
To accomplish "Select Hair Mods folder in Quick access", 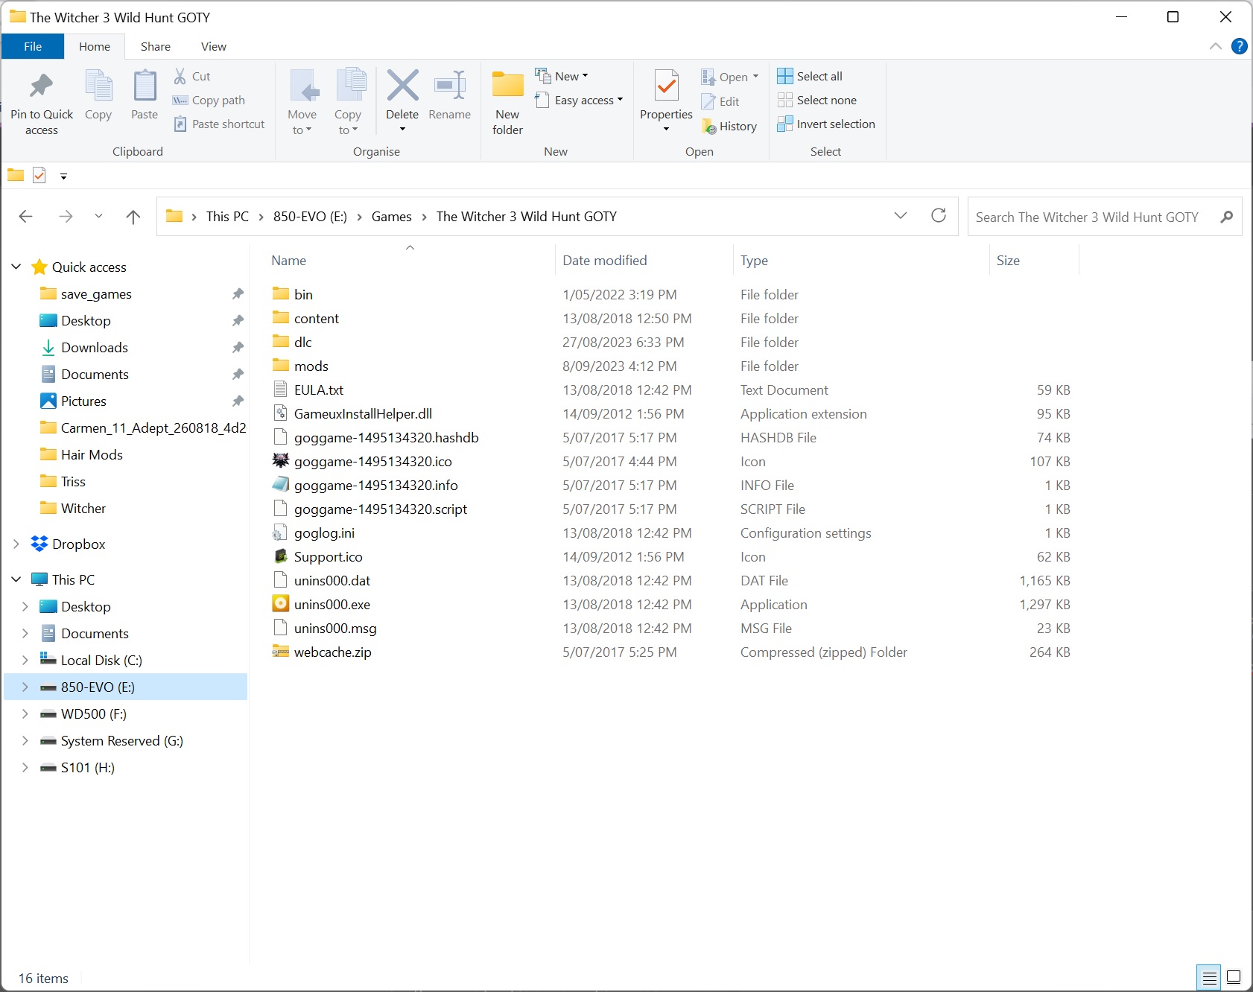I will coord(92,454).
